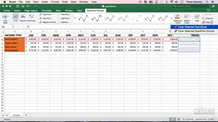Go to previous sheet arrow
This screenshot has height=122, width=218.
tap(3, 115)
